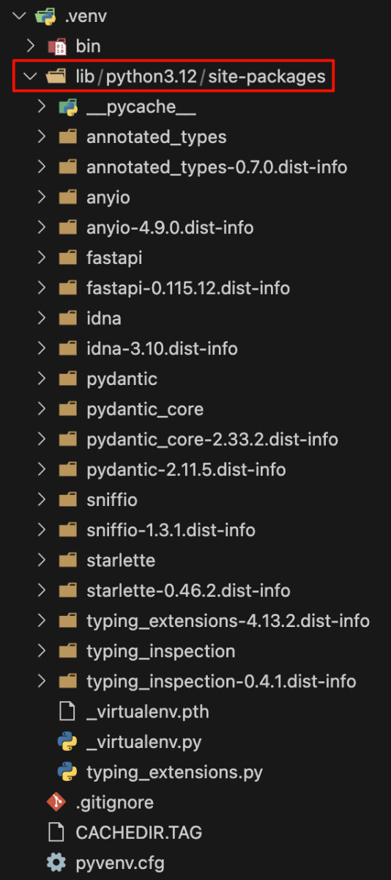Select the starlette folder

point(195,560)
